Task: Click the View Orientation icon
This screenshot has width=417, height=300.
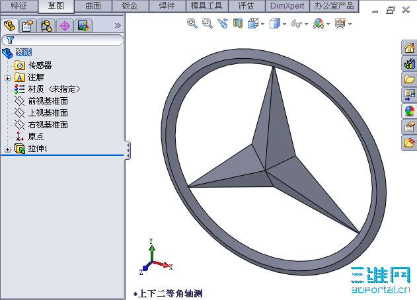Action: [253, 23]
